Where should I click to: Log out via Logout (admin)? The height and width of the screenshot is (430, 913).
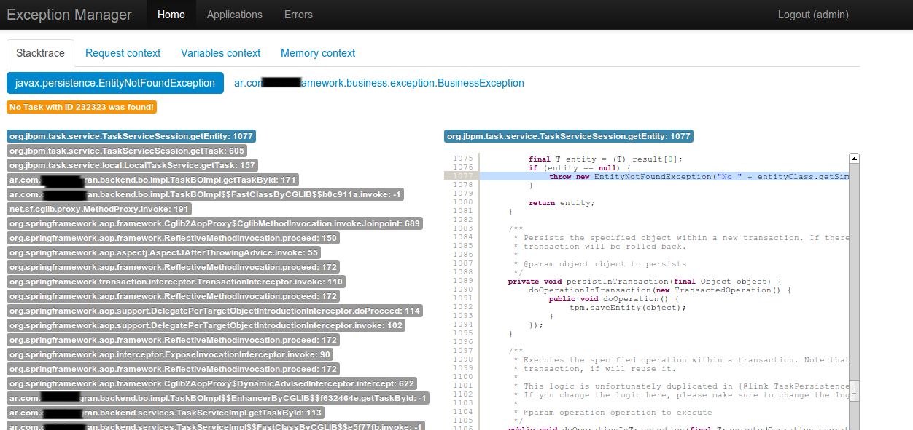coord(813,15)
